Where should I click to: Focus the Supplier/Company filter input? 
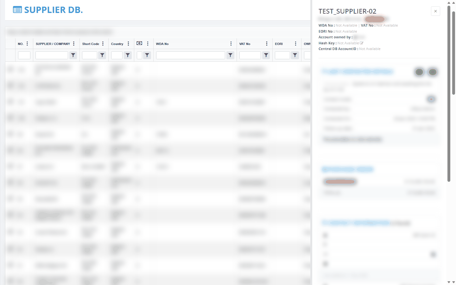coord(52,55)
